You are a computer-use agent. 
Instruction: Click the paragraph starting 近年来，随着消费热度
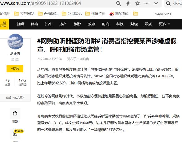108,76
